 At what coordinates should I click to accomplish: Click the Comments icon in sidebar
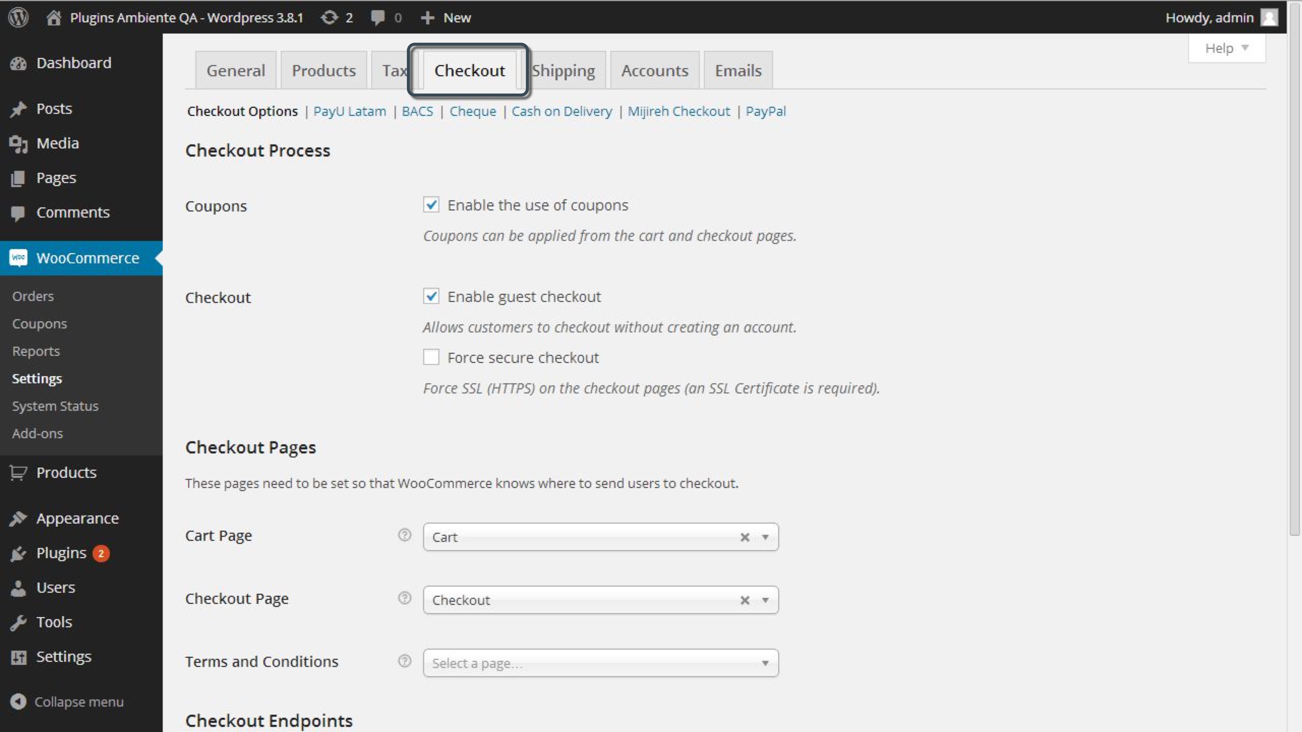click(x=20, y=212)
